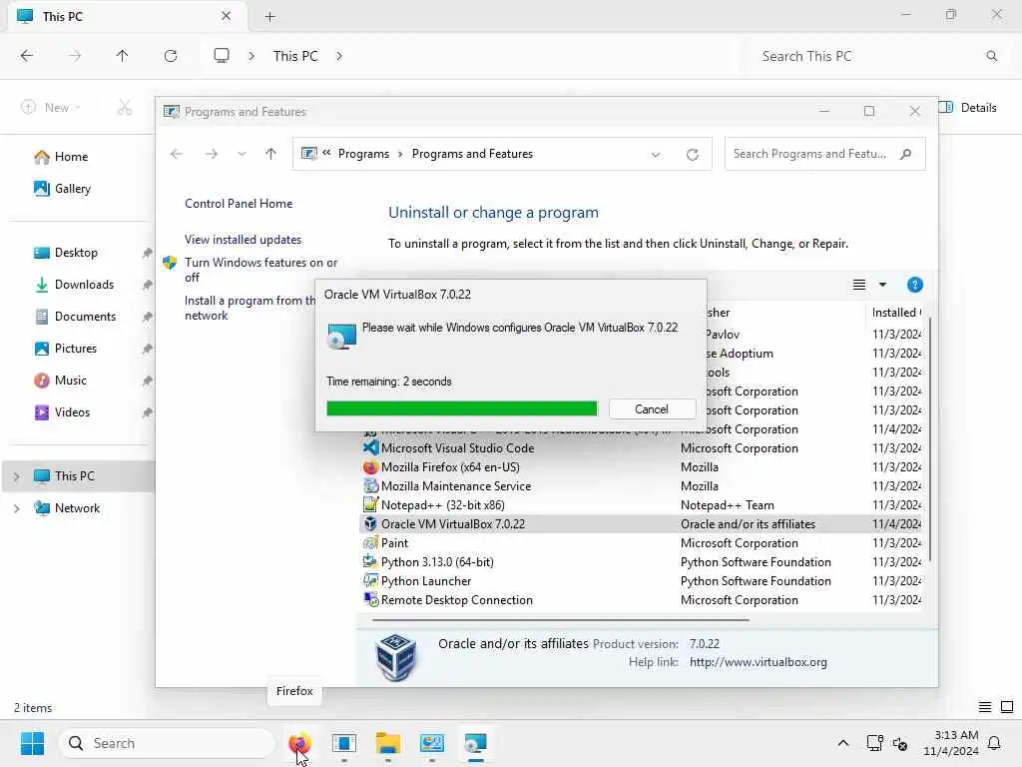Expand the view options dropdown arrow

[x=882, y=285]
